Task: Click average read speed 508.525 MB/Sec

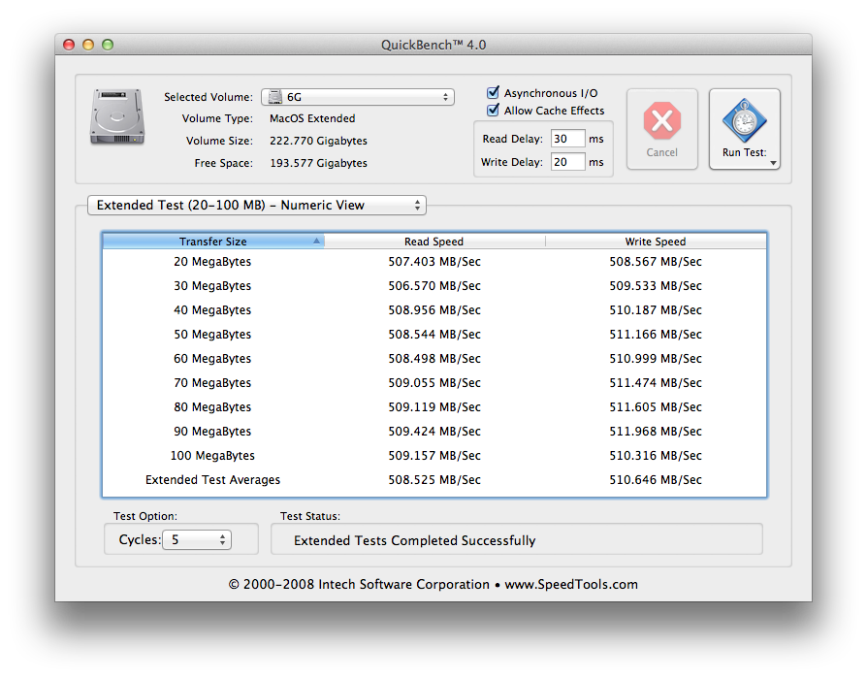Action: tap(434, 480)
